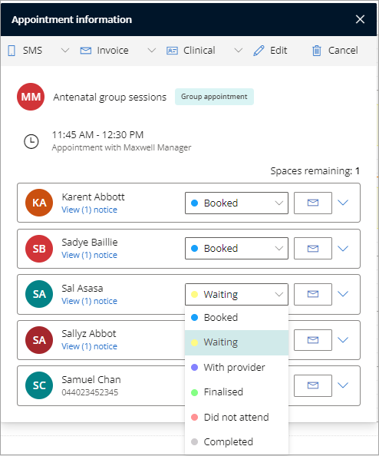Open Sadye Baillie's Booked status dropdown
The height and width of the screenshot is (456, 379).
pos(236,249)
